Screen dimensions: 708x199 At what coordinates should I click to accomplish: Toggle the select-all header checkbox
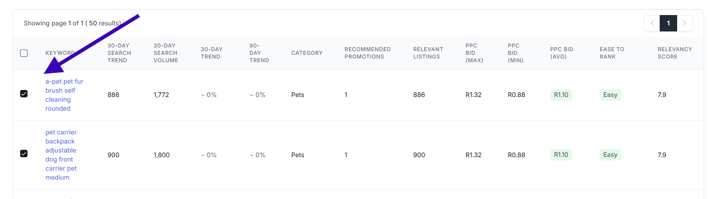tap(24, 53)
